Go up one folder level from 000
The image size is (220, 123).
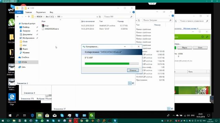[29, 17]
